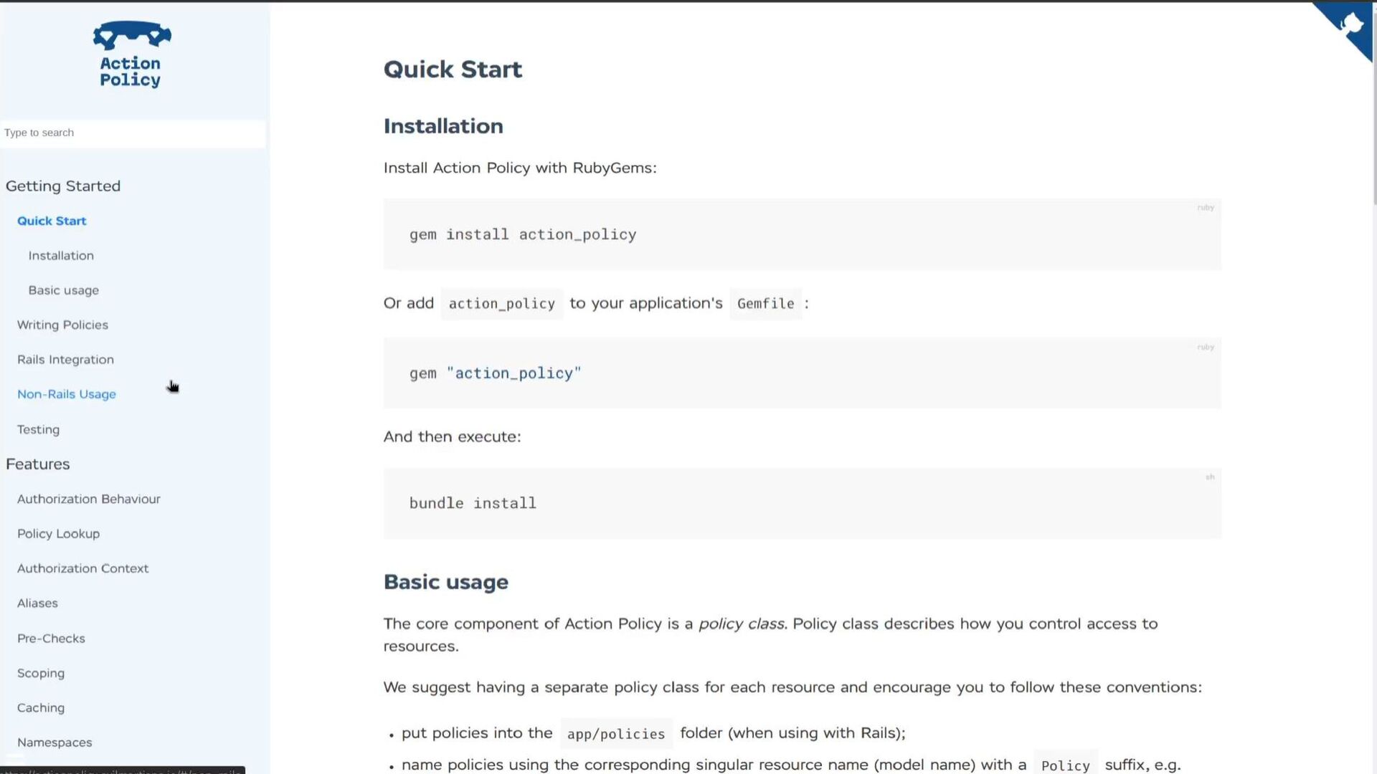Image resolution: width=1377 pixels, height=774 pixels.
Task: Open the Aliases page
Action: tap(37, 603)
